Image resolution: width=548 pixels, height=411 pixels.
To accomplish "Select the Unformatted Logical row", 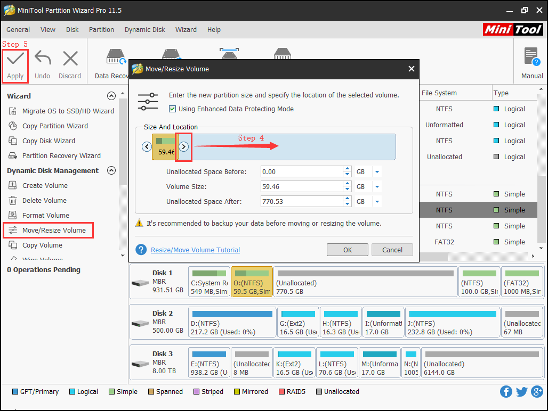I will [478, 125].
